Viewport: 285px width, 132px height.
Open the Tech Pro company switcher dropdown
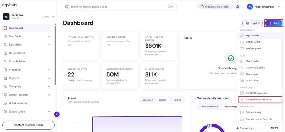[x=53, y=16]
